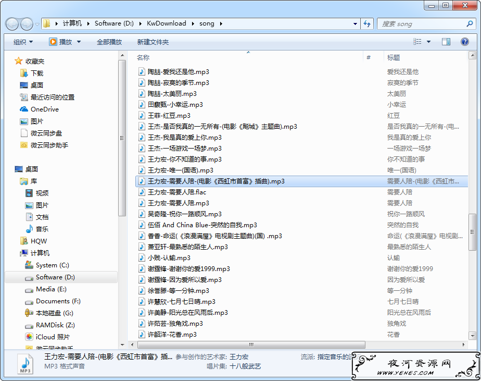The image size is (481, 381).
Task: Select 伍佰 And China Blue-突然的自我.mp3
Action: click(202, 225)
